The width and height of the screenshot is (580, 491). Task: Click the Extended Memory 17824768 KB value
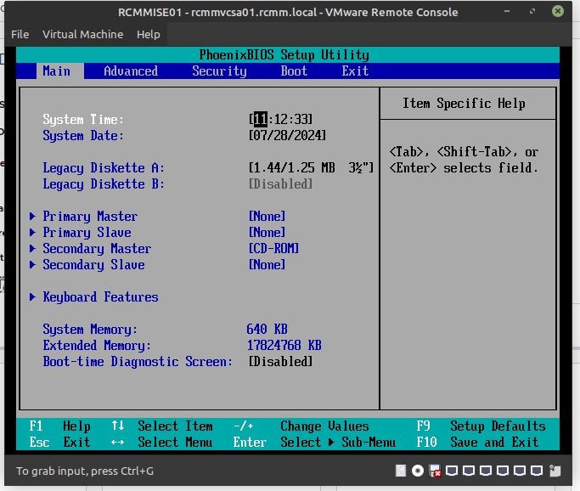tap(284, 345)
